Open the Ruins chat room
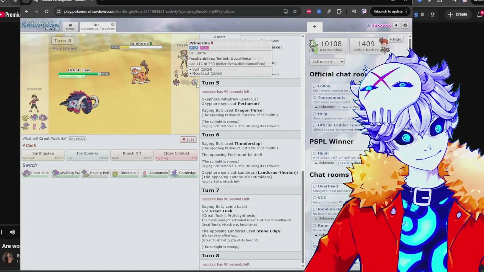The width and height of the screenshot is (484, 272). pyautogui.click(x=323, y=226)
